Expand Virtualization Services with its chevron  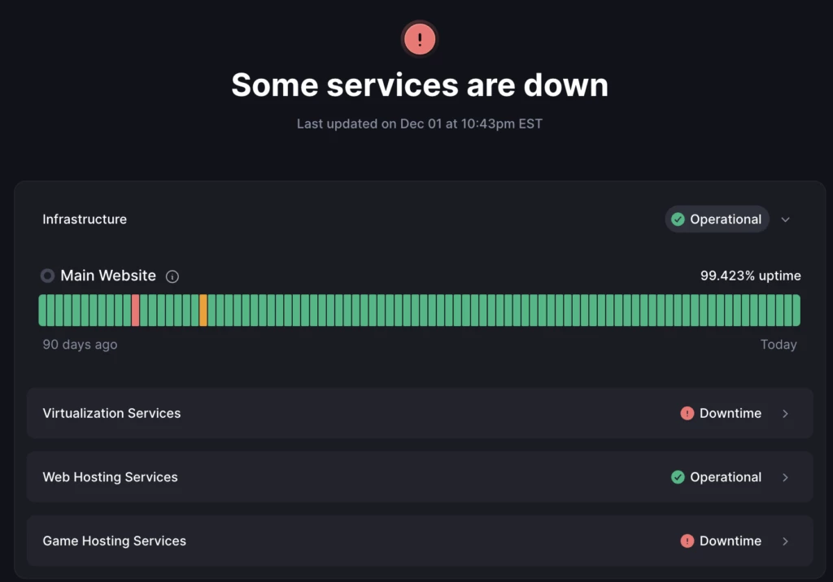785,414
